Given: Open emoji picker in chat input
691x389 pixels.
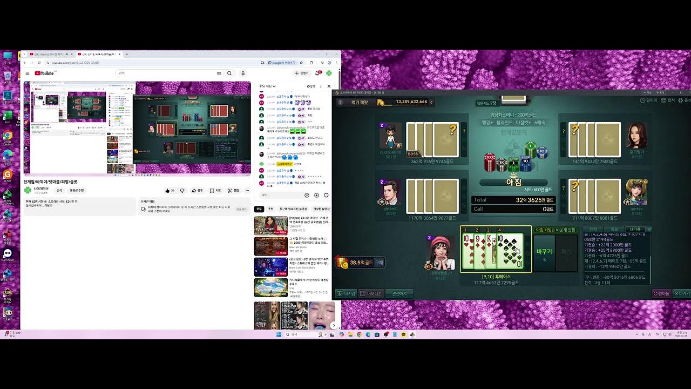Looking at the screenshot, I should pyautogui.click(x=307, y=195).
